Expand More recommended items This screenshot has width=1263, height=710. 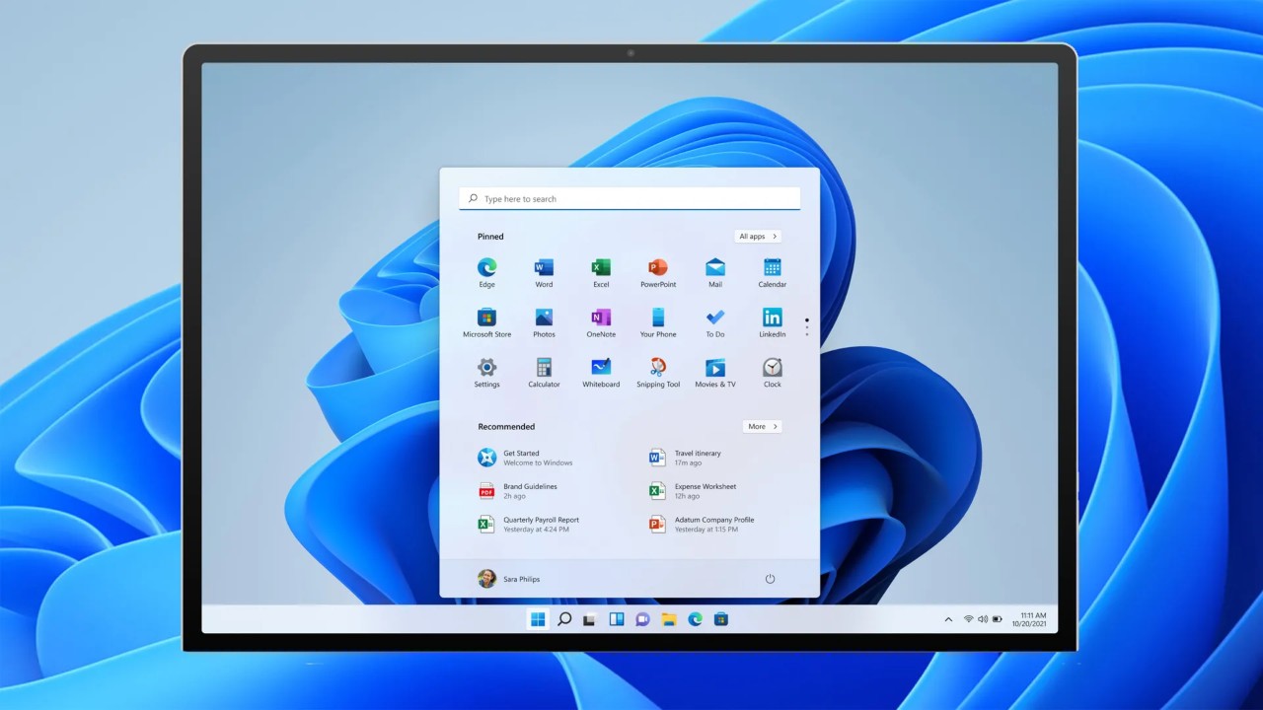761,426
